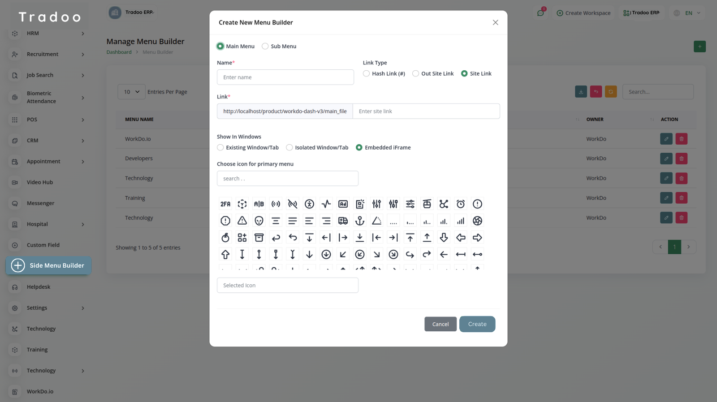Image resolution: width=717 pixels, height=402 pixels.
Task: Go to Messenger in the sidebar
Action: (40, 203)
